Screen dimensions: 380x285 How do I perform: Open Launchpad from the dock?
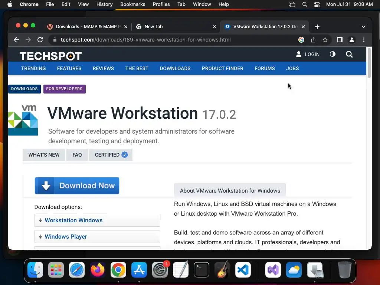pos(56,269)
